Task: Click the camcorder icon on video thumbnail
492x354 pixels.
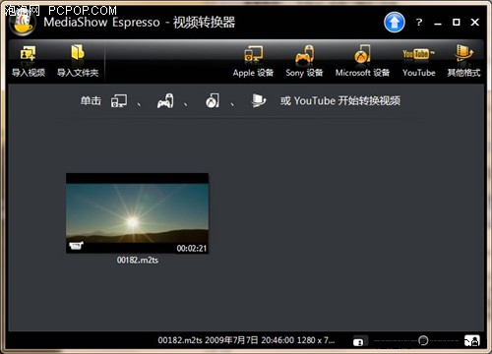Action: coord(76,246)
